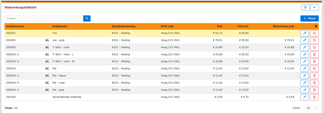Delete article 200200 Verzendkosten webshop
The height and width of the screenshot is (113, 324).
314,97
